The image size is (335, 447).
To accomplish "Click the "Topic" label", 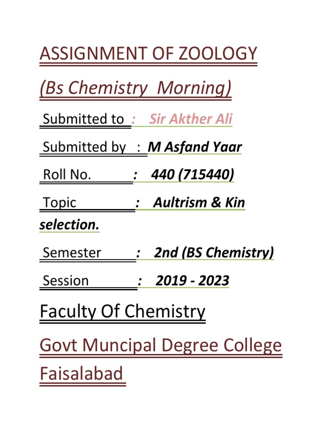I will [x=60, y=203].
